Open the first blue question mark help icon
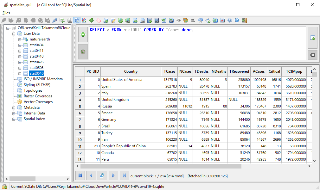 230,20
